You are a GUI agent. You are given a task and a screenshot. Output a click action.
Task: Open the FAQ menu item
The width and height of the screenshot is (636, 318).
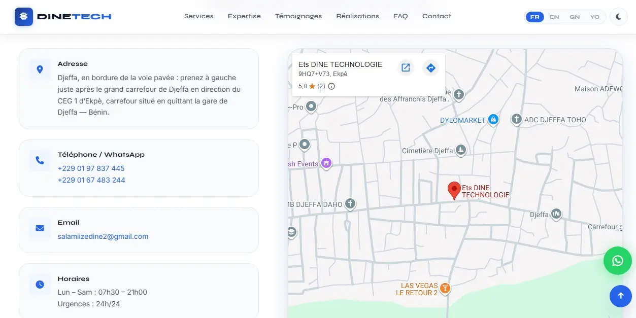(400, 16)
